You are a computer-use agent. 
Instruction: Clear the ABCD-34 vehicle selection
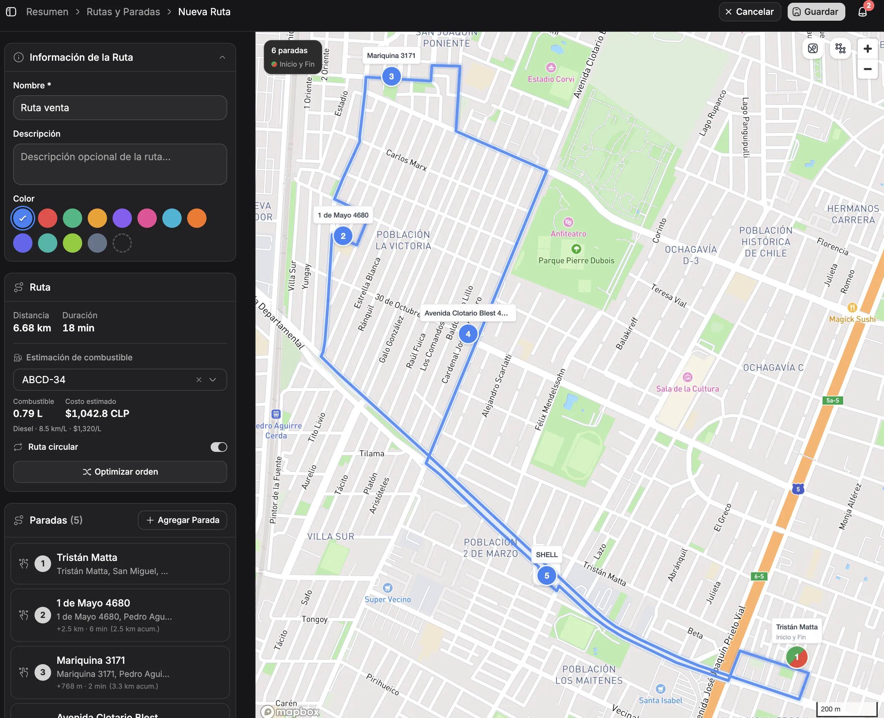(199, 380)
